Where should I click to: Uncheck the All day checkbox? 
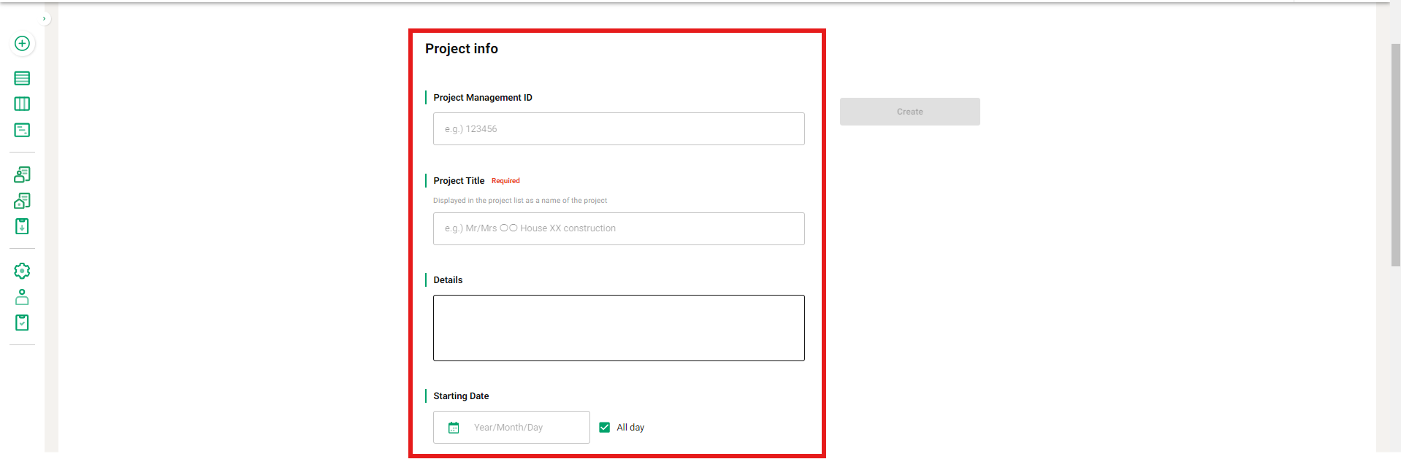(604, 428)
